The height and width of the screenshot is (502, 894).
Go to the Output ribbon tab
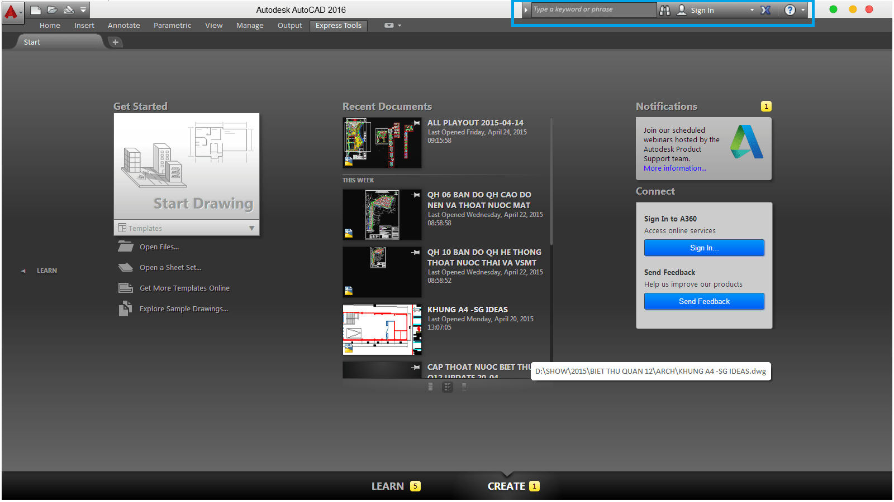tap(290, 26)
